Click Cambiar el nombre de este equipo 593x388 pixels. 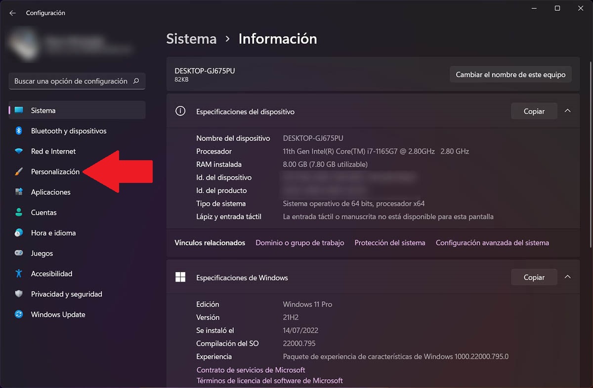pyautogui.click(x=510, y=74)
